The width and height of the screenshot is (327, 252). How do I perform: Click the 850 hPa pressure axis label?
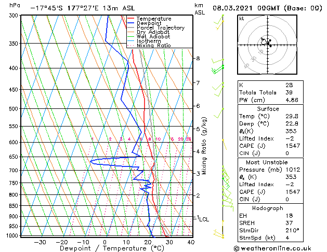click(x=15, y=206)
